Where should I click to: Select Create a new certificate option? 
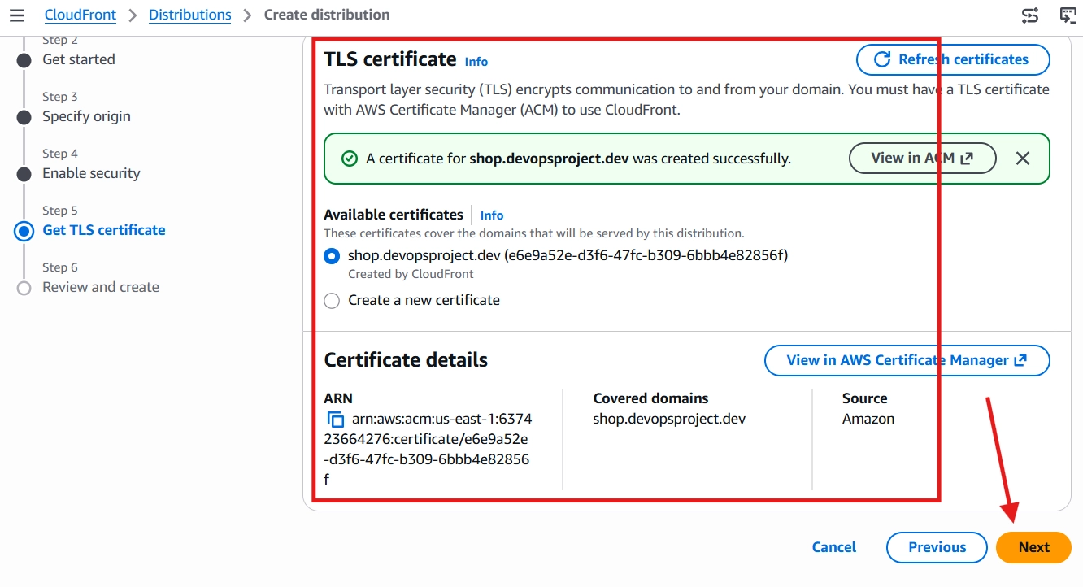[x=332, y=301]
